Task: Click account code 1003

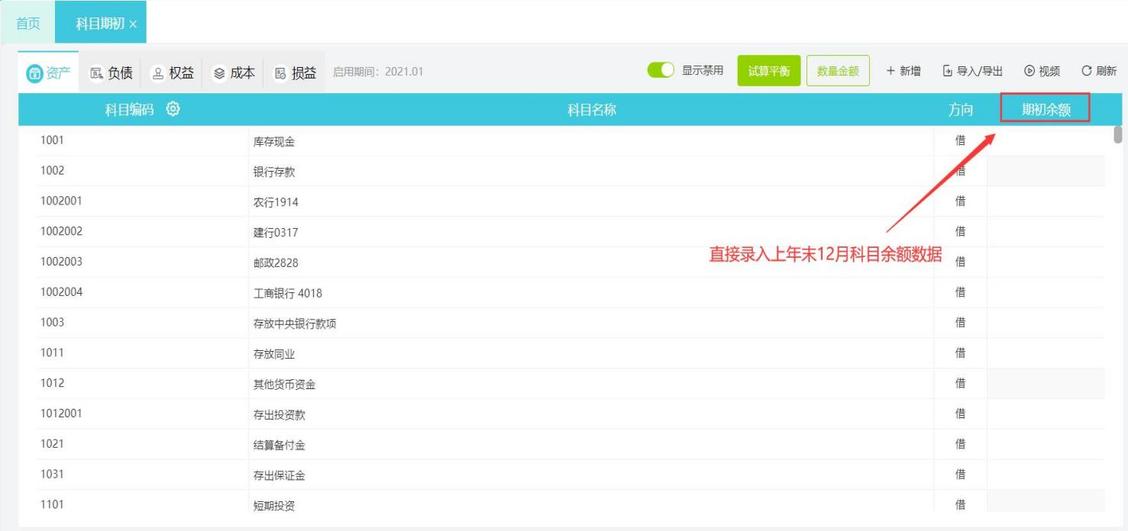Action: 52,322
